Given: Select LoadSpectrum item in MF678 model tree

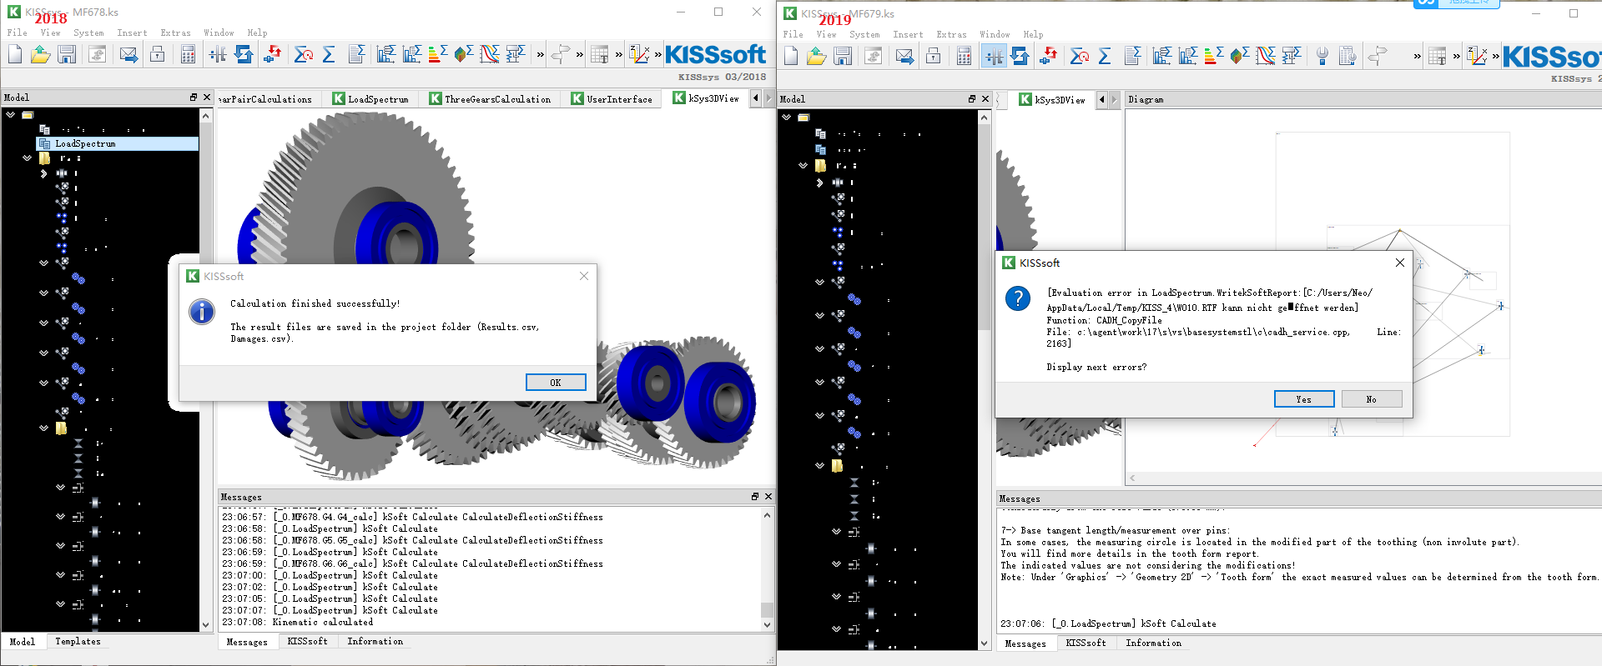Looking at the screenshot, I should click(x=118, y=143).
